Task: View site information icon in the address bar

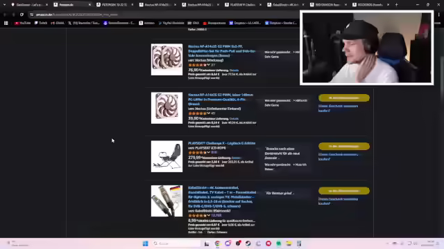Action: point(32,15)
